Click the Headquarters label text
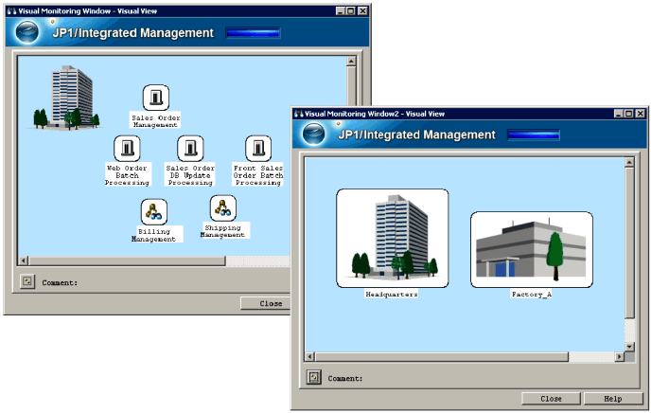 pyautogui.click(x=392, y=295)
